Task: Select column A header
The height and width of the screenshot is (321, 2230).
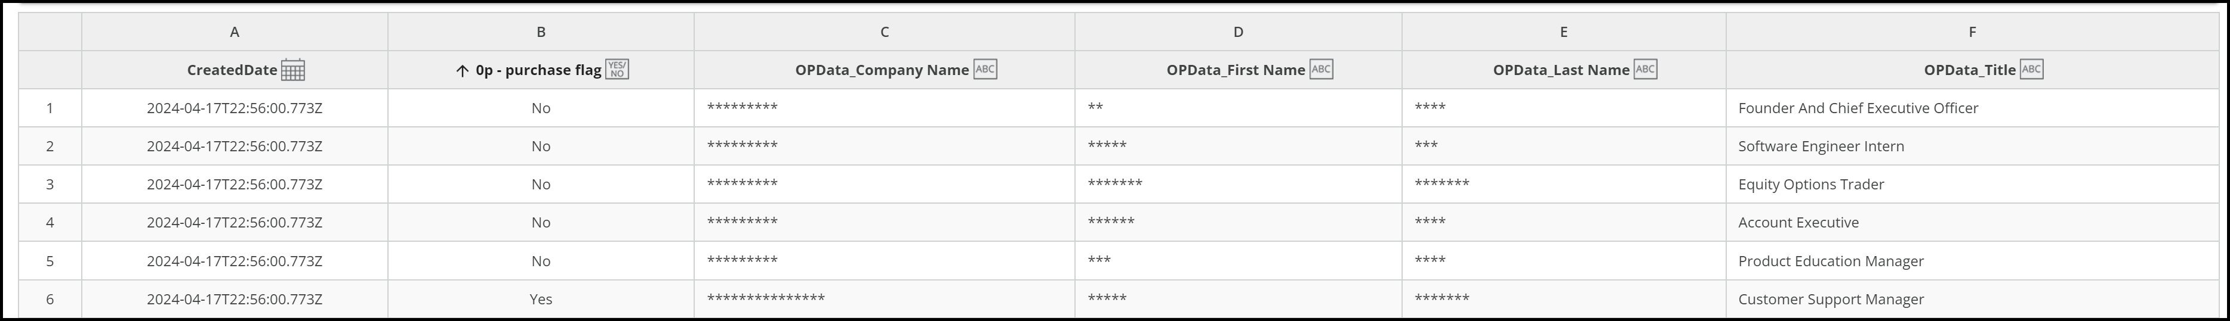Action: pyautogui.click(x=235, y=32)
